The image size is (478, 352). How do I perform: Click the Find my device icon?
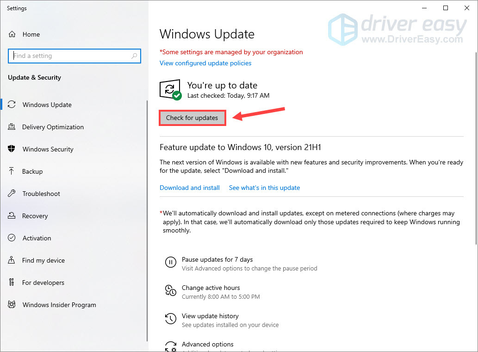point(12,260)
